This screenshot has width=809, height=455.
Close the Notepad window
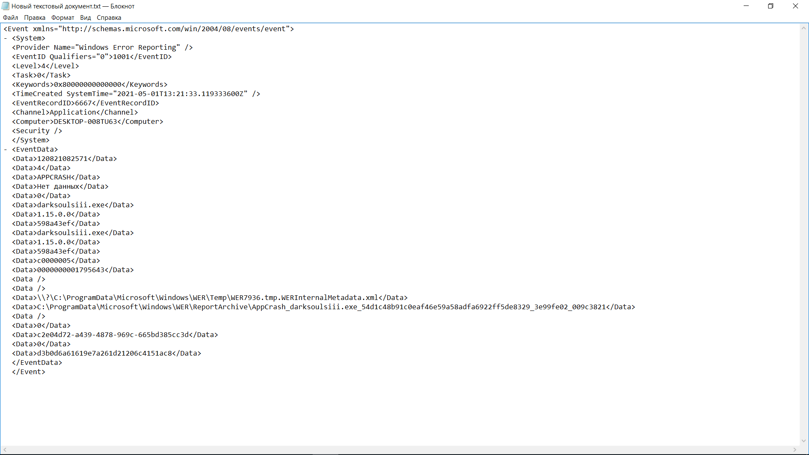click(795, 6)
